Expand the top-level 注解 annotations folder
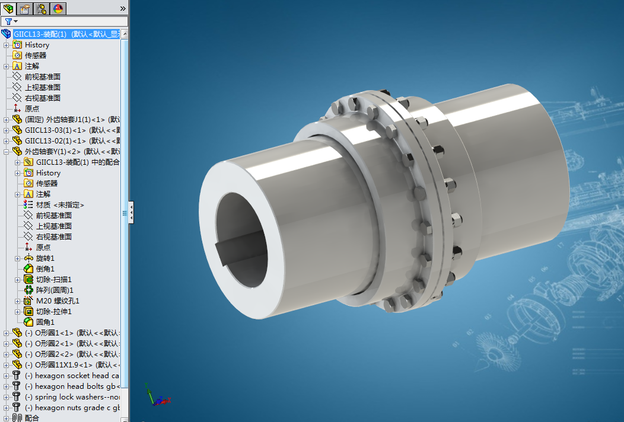The width and height of the screenshot is (624, 422). (x=6, y=66)
